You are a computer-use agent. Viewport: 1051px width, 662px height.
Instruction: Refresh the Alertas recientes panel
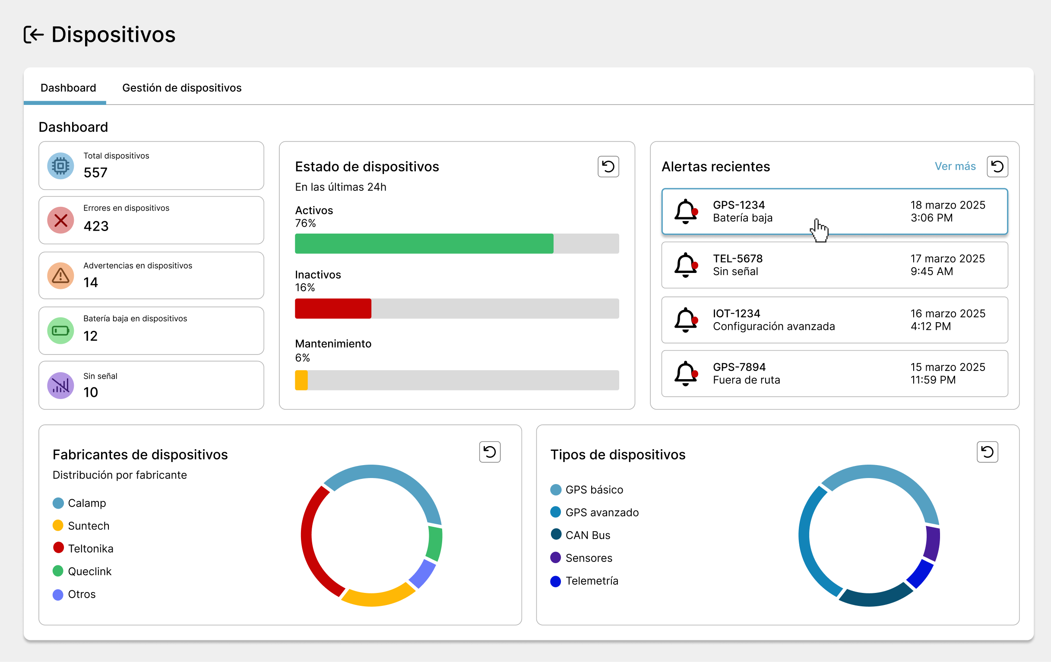[x=997, y=167]
